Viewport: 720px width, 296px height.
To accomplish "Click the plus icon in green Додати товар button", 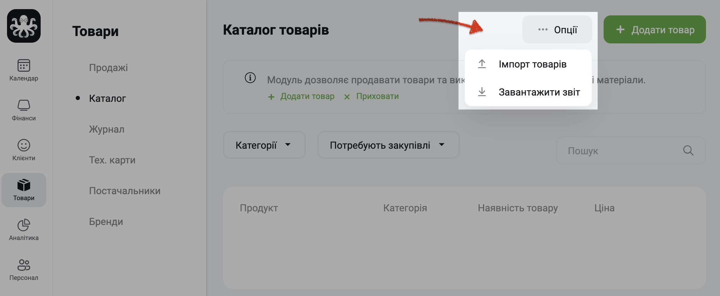I will pos(620,29).
